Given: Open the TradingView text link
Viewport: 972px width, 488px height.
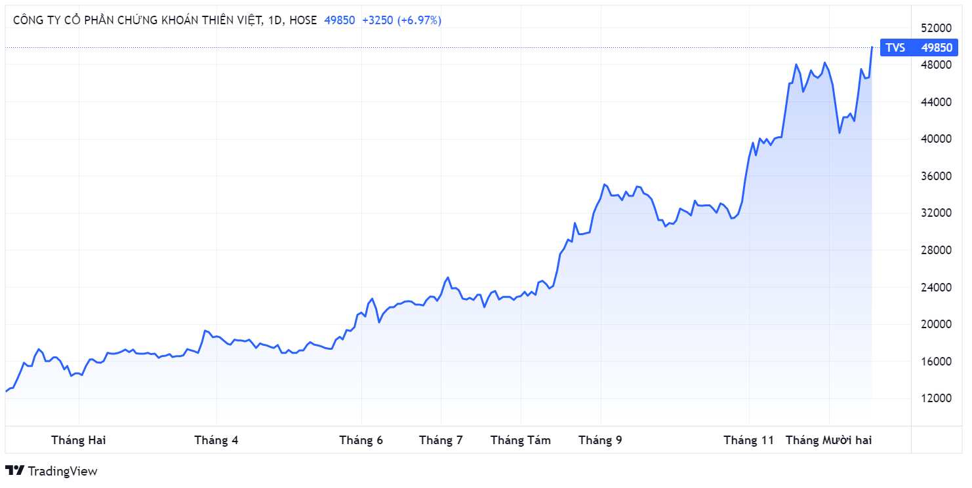Looking at the screenshot, I should (x=62, y=471).
